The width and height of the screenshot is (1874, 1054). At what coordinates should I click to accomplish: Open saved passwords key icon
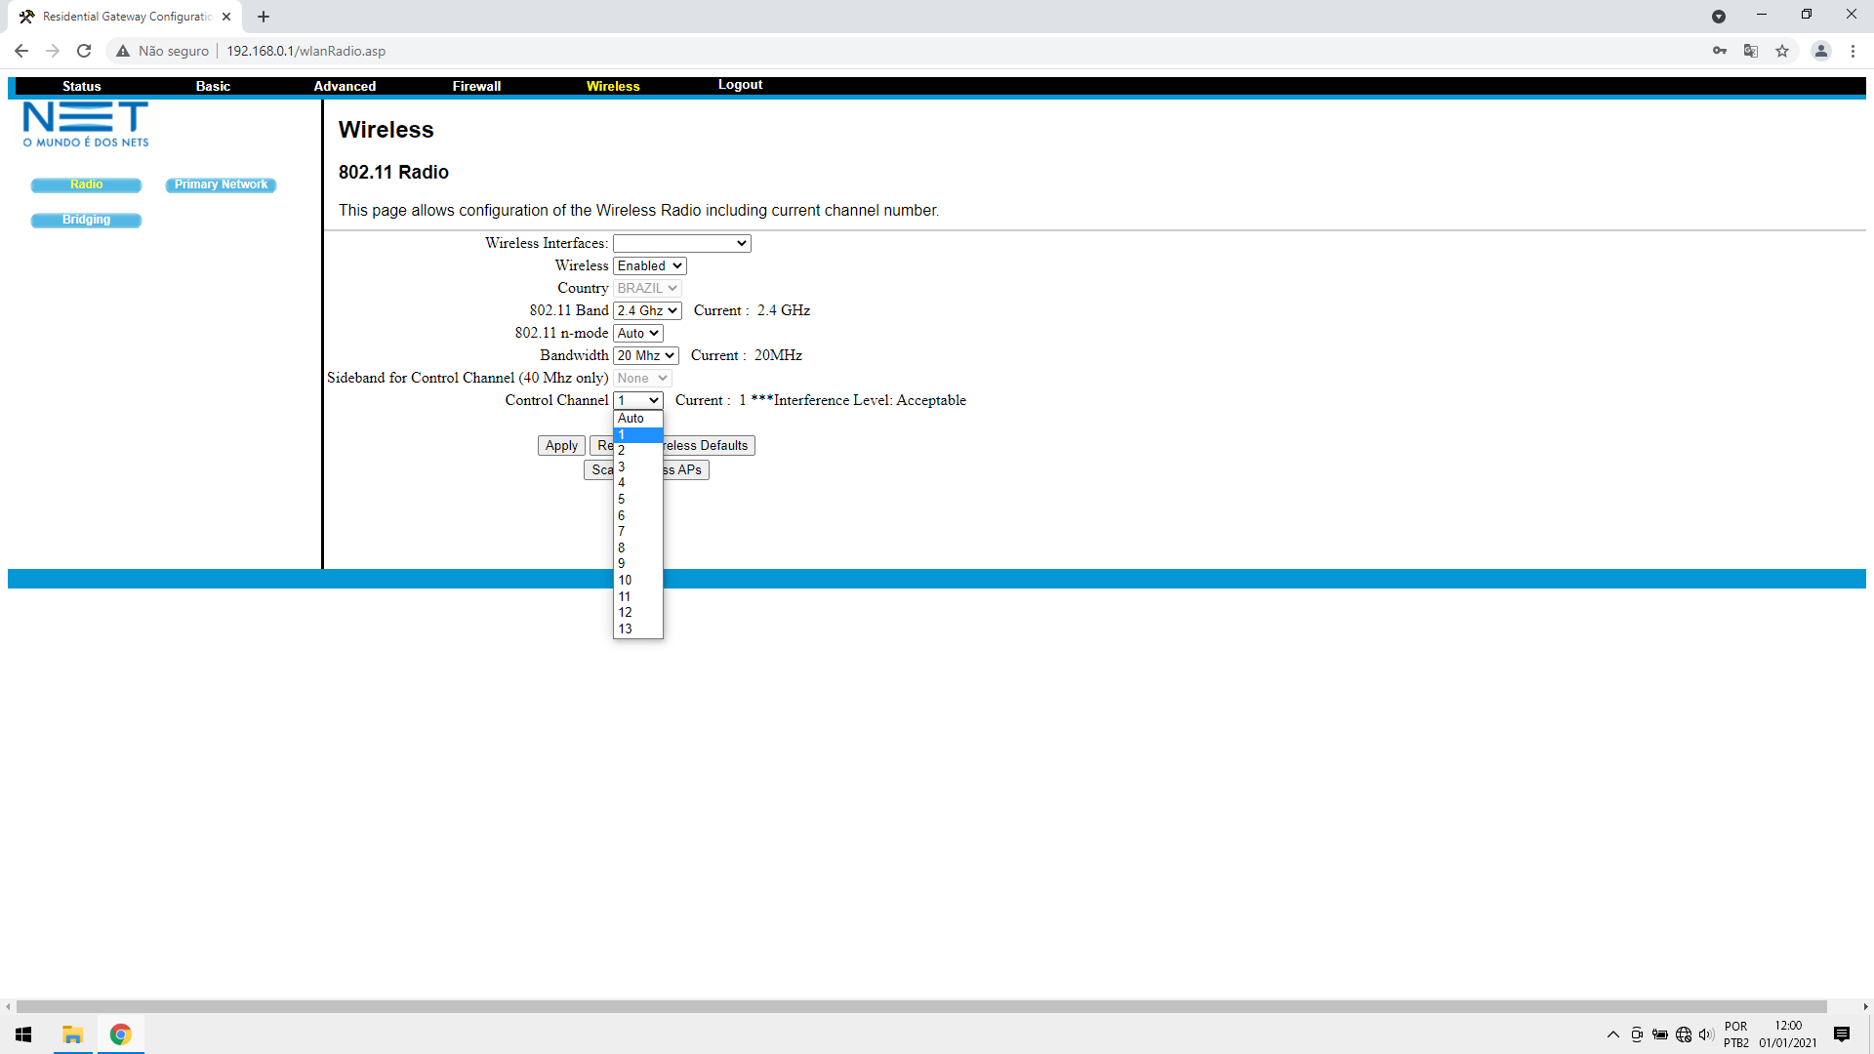1720,51
